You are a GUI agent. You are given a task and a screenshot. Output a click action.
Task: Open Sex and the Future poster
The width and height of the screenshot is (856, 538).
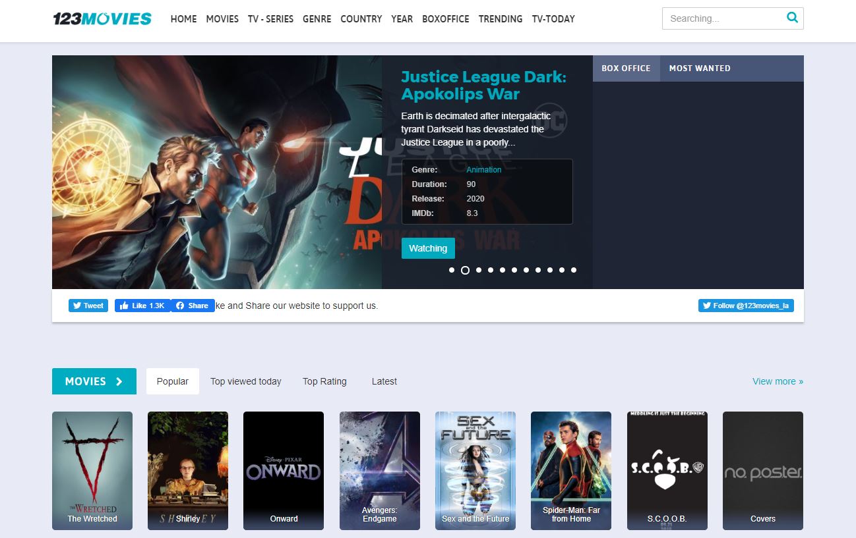pos(475,471)
